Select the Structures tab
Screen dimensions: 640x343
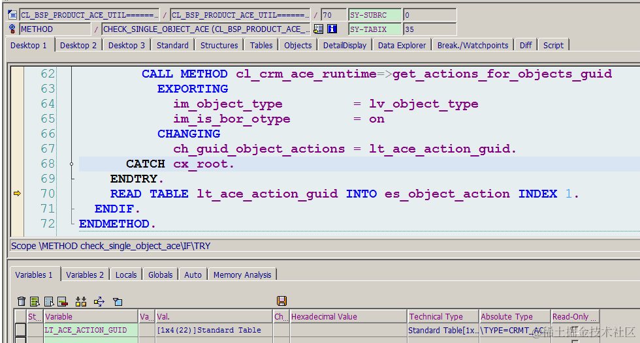219,45
